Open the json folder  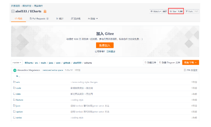point(18,106)
